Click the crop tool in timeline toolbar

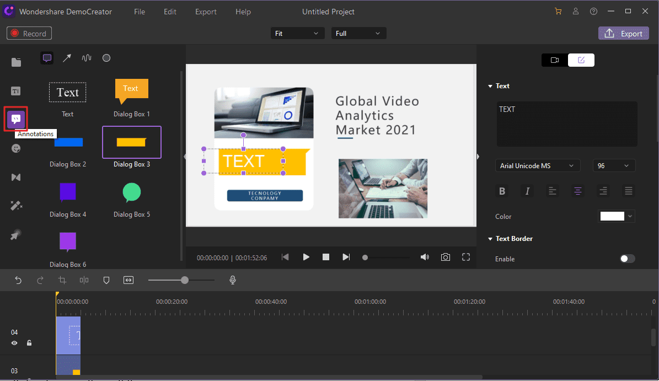tap(62, 280)
